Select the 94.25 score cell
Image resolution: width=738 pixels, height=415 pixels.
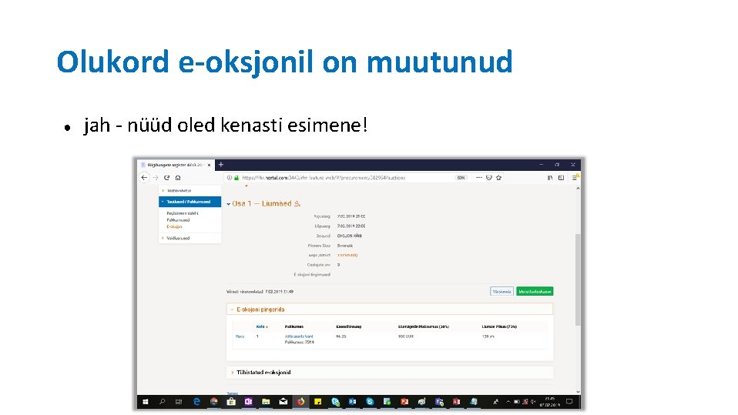point(341,336)
